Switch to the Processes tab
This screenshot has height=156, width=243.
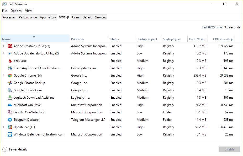coord(9,17)
